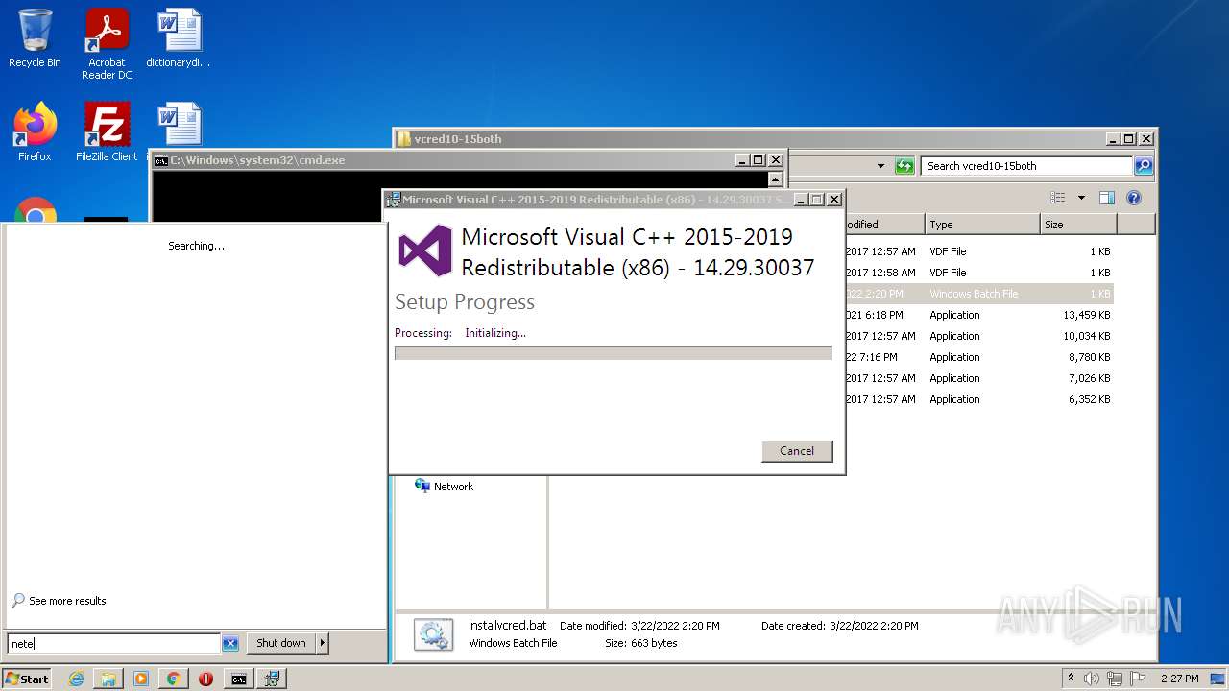Click the taskbar clock showing 2:27 PM

[1179, 679]
